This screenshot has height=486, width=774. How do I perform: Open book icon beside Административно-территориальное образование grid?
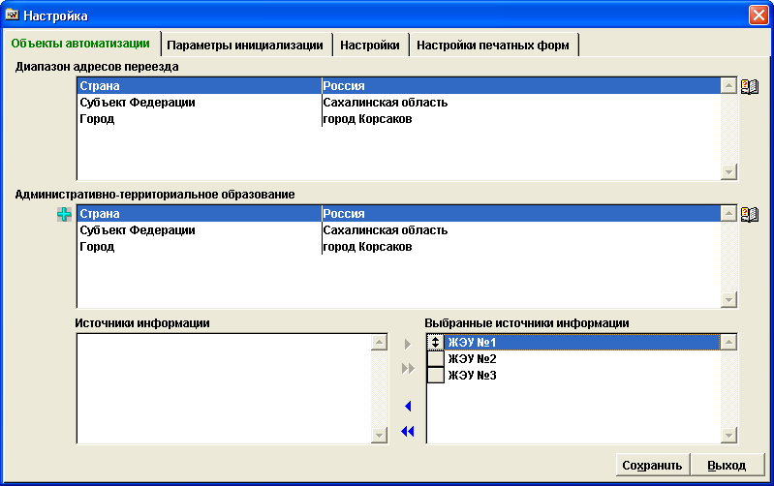pos(749,214)
